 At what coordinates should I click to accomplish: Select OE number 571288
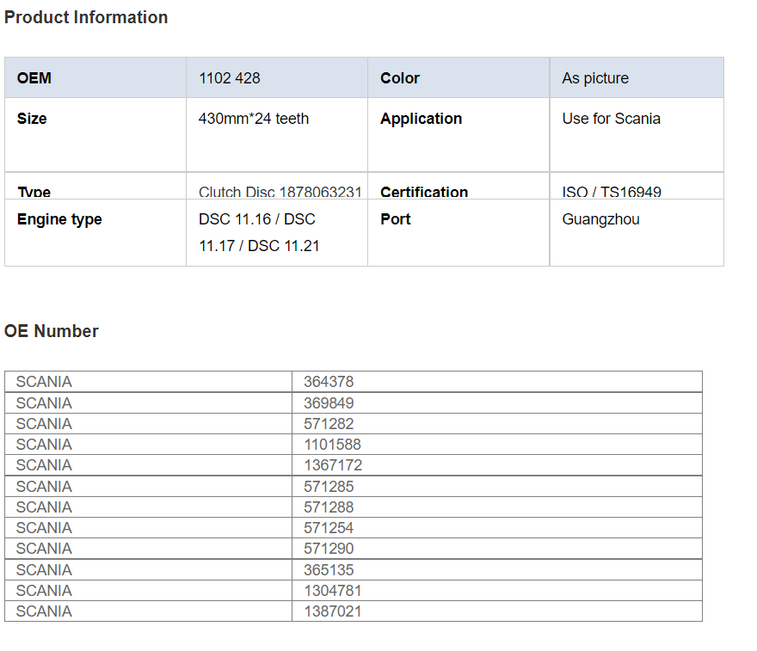click(329, 507)
